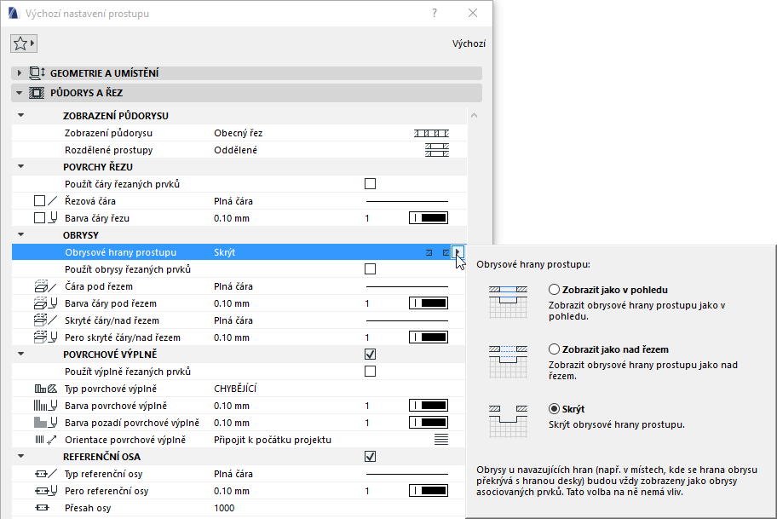777x519 pixels.
Task: Enable Použít čáry řezaných prvků checkbox
Action: tap(370, 184)
